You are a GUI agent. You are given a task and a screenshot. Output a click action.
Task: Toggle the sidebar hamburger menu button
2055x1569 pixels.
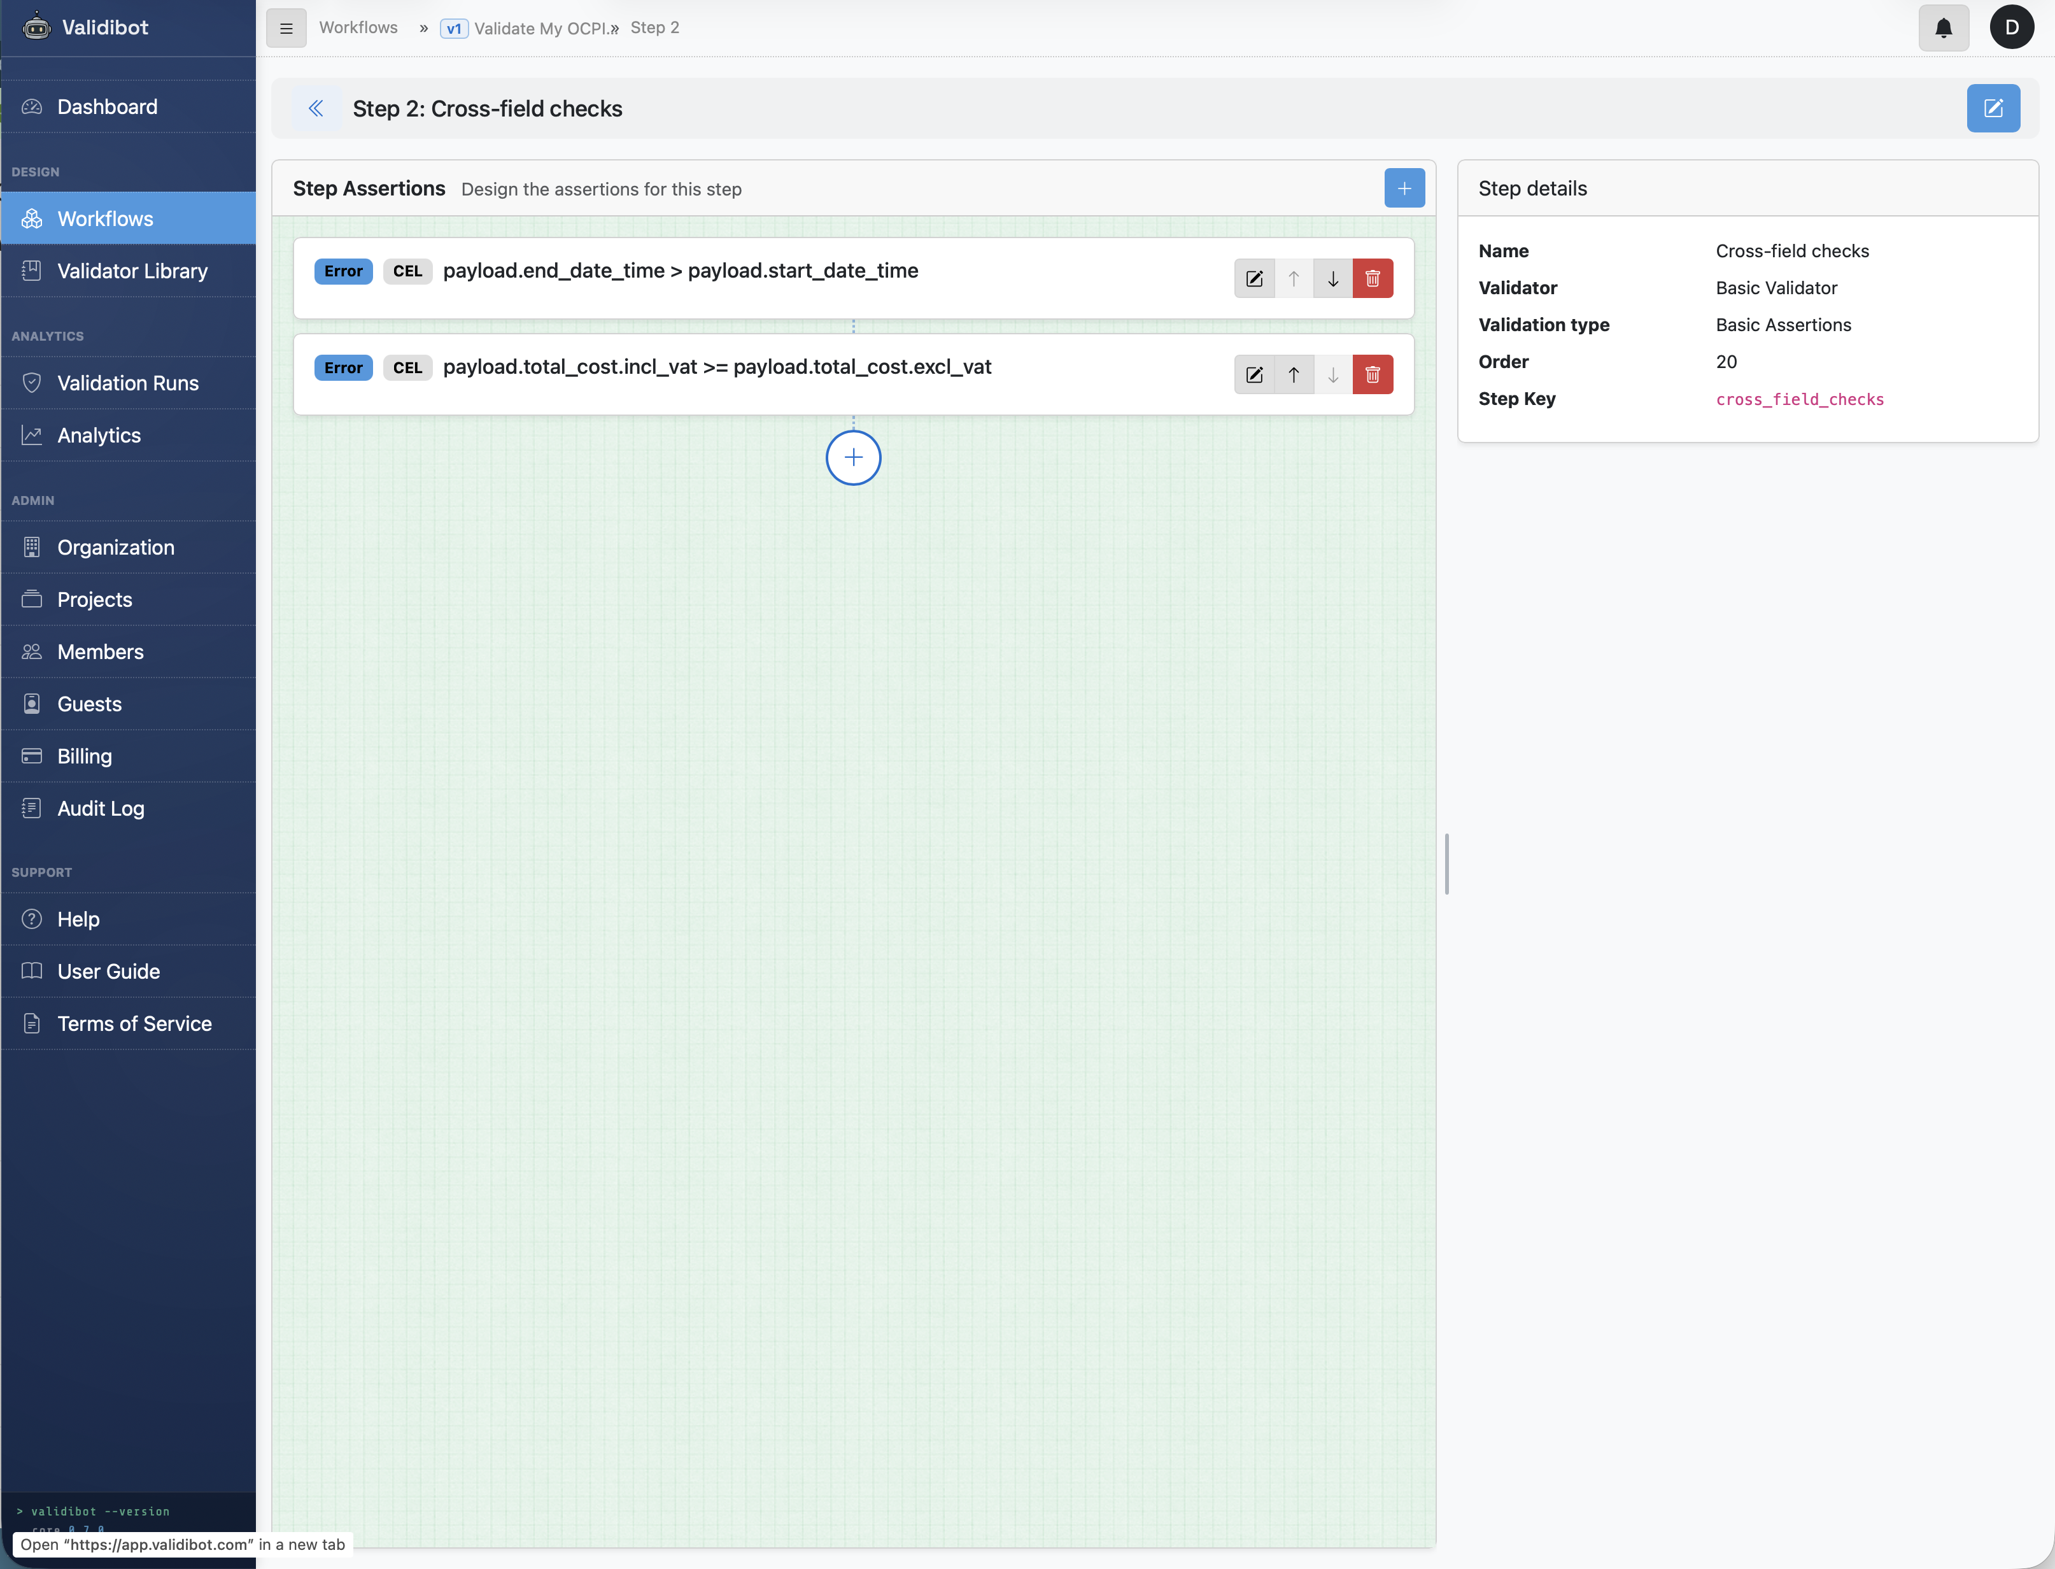tap(286, 28)
